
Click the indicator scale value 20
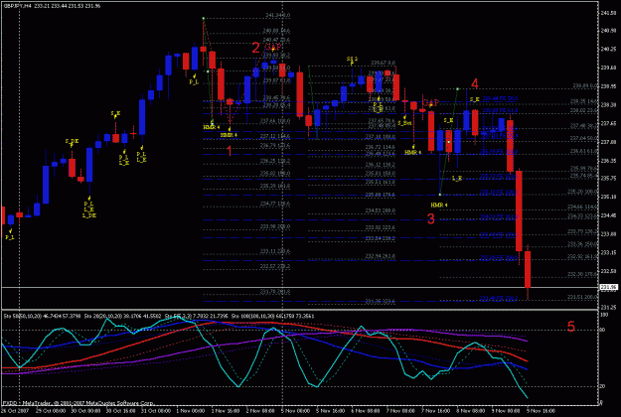pos(603,386)
